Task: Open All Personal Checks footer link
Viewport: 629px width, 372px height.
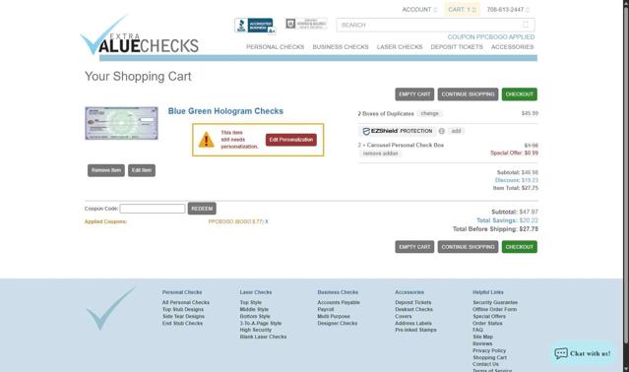Action: point(186,303)
